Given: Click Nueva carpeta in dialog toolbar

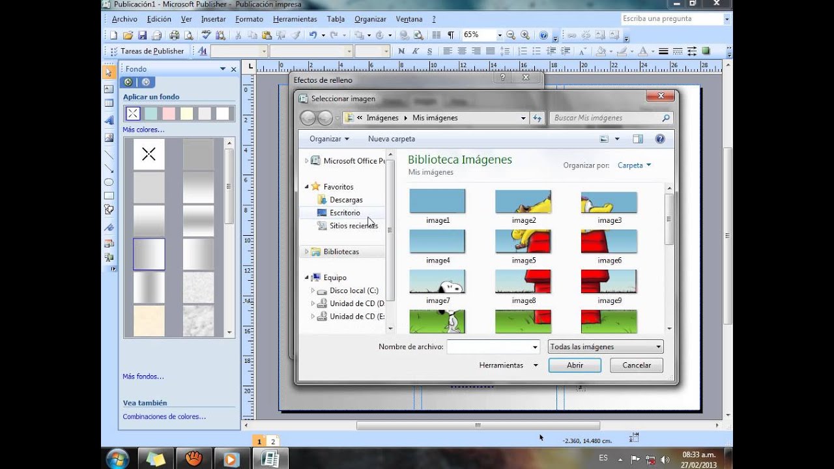Looking at the screenshot, I should tap(392, 139).
